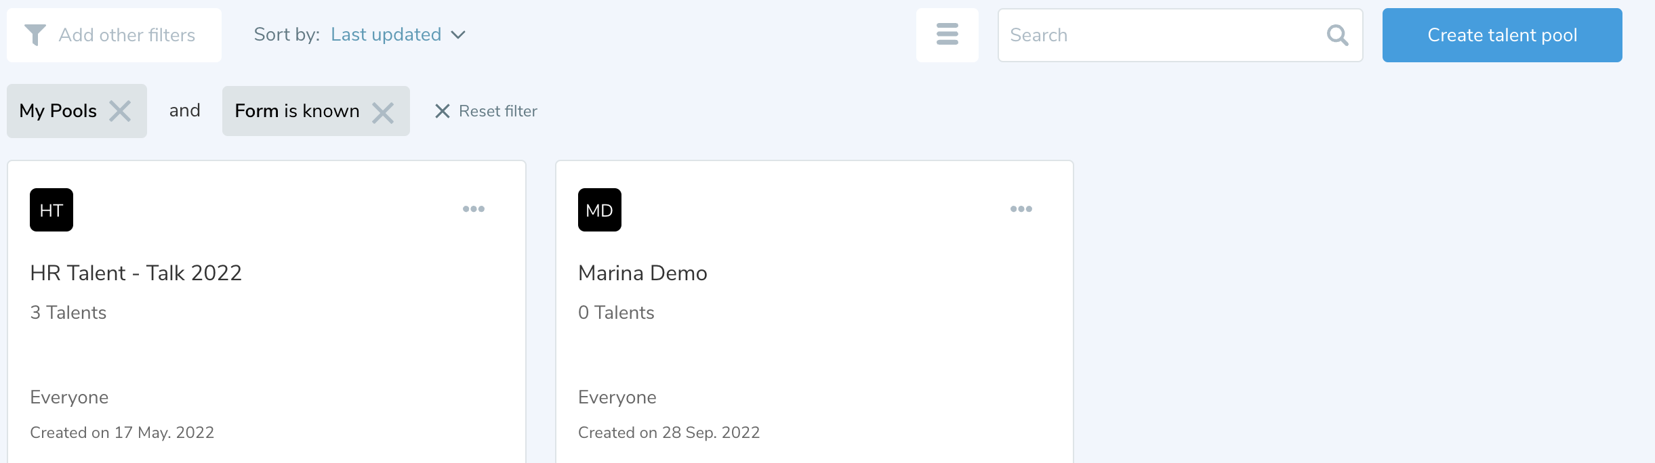This screenshot has height=463, width=1655.
Task: Remove the Form is known filter
Action: pos(383,112)
